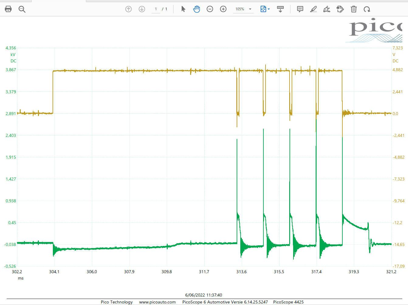Screen dimensions: 408x305
Task: Go to previous page arrow
Action: coord(129,9)
